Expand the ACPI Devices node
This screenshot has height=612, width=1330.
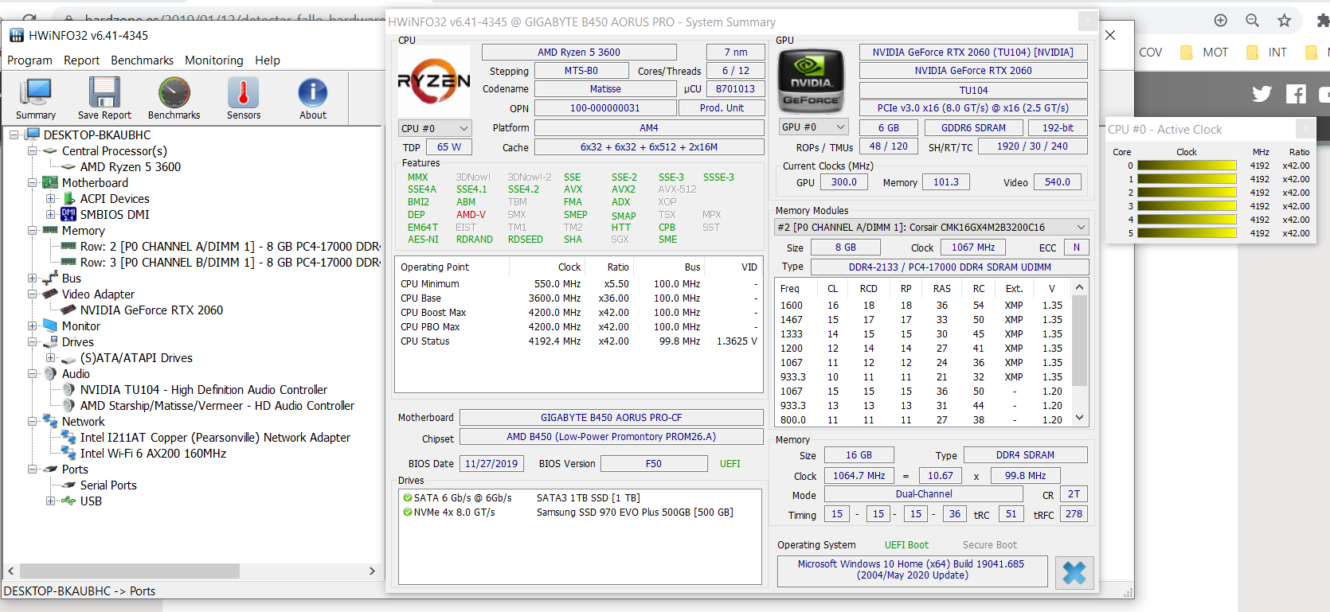click(50, 199)
